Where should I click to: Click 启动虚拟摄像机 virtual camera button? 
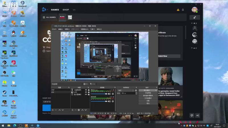pyautogui.click(x=148, y=96)
